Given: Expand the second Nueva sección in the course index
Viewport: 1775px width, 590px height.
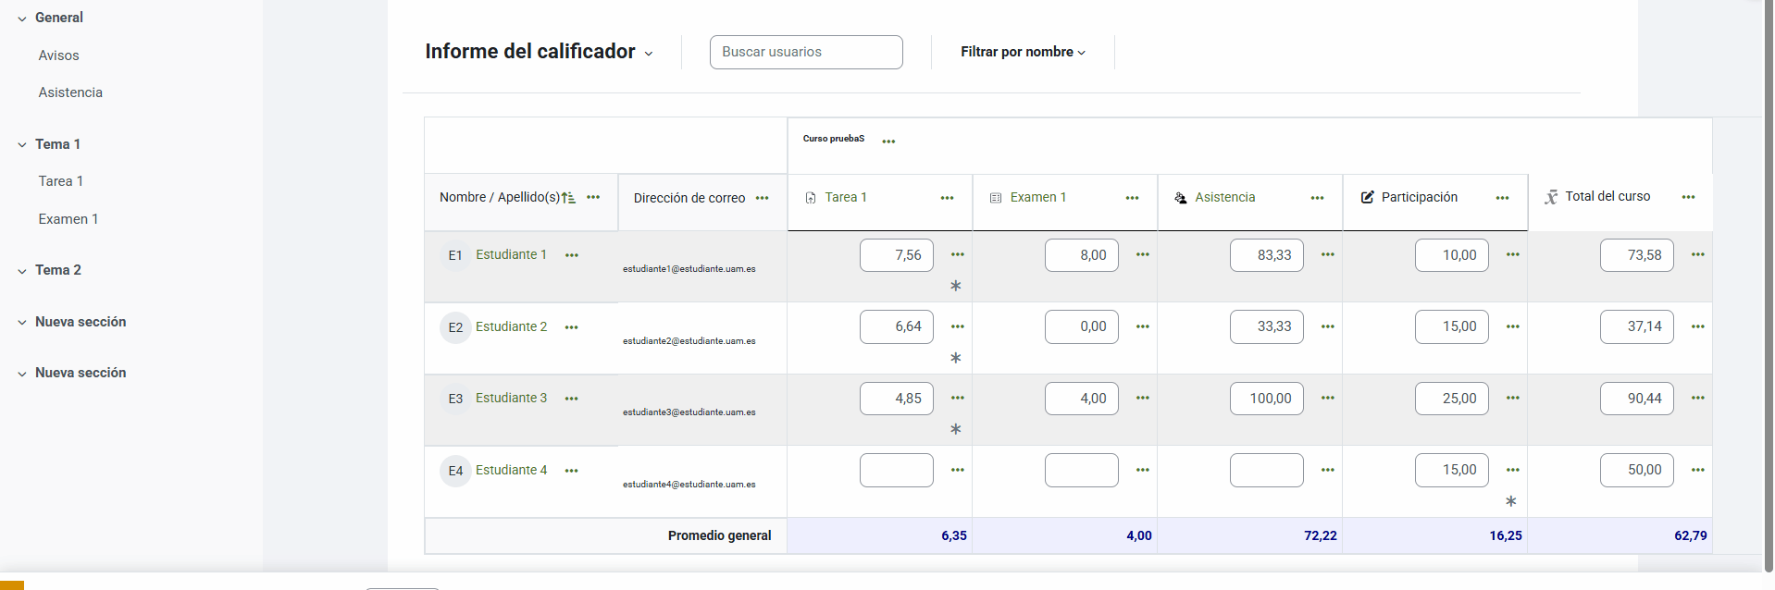Looking at the screenshot, I should point(22,374).
